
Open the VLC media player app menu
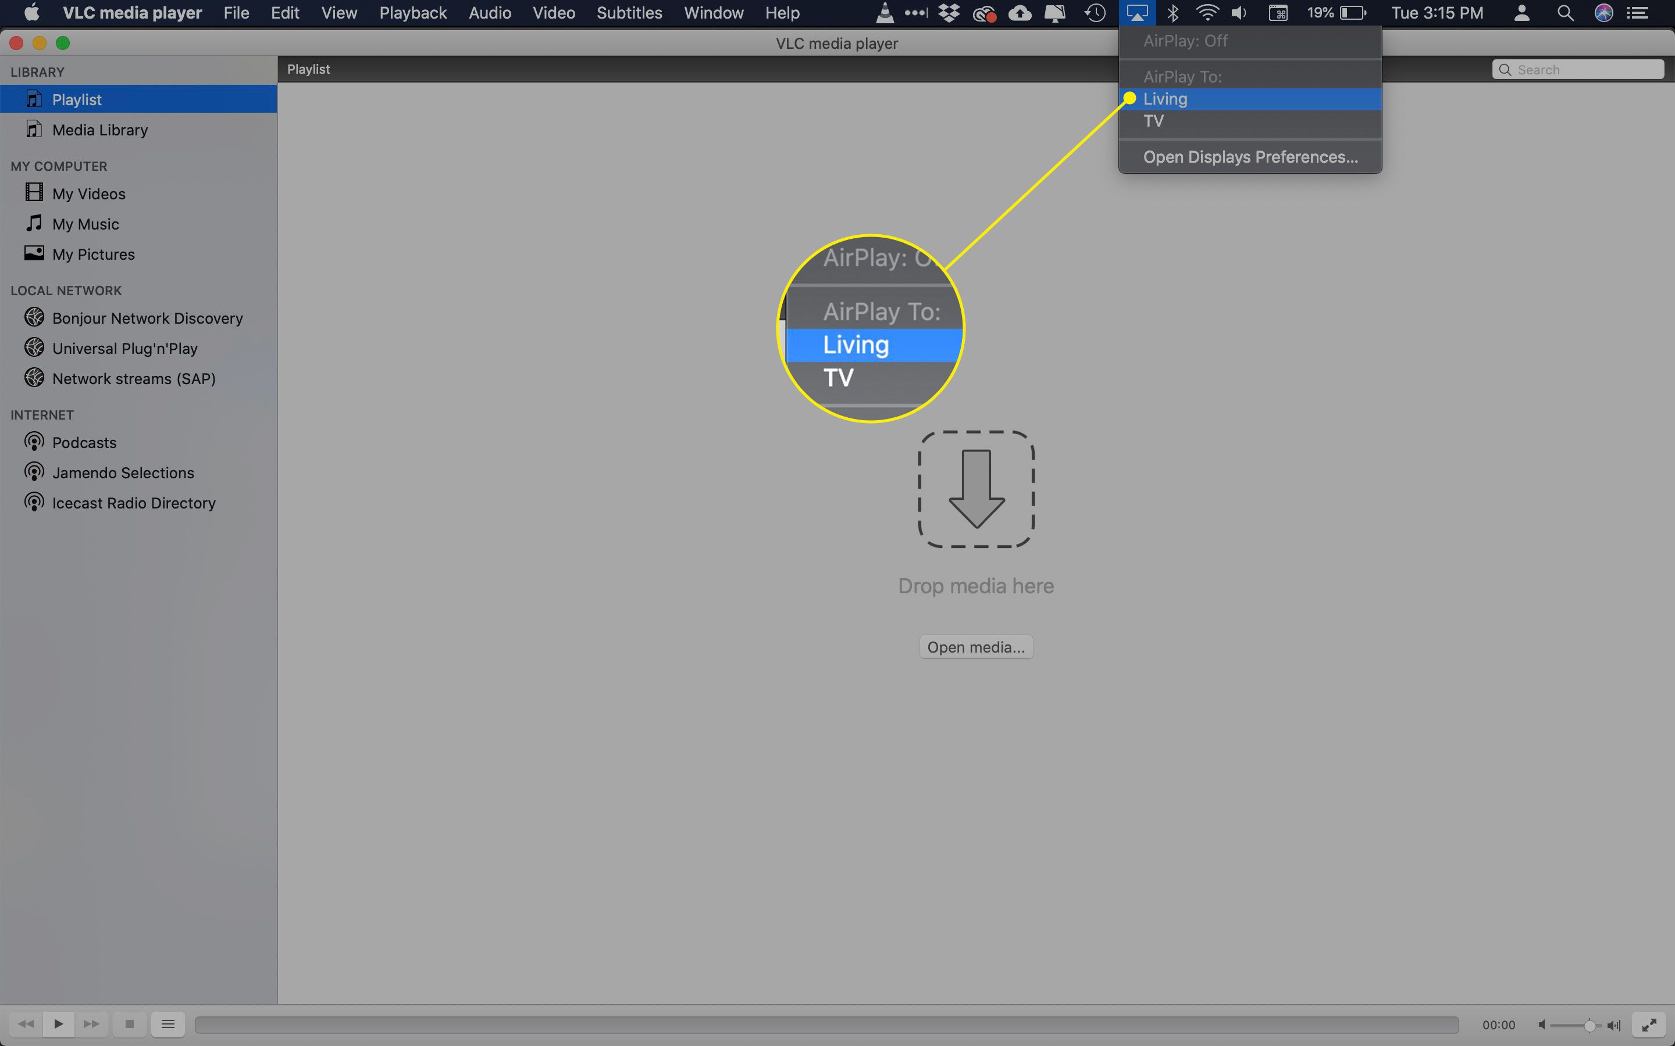132,12
